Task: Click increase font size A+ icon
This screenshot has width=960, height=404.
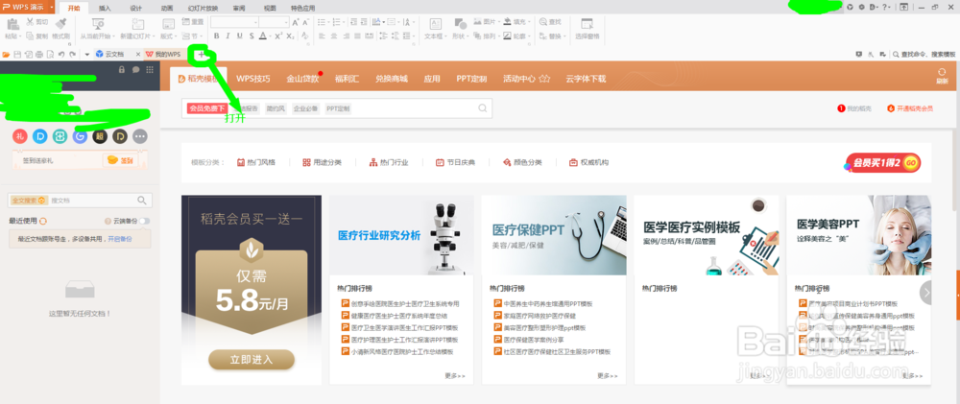Action: 296,22
